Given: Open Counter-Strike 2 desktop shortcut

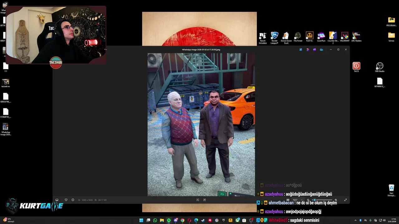Looking at the screenshot, I should click(x=333, y=38).
